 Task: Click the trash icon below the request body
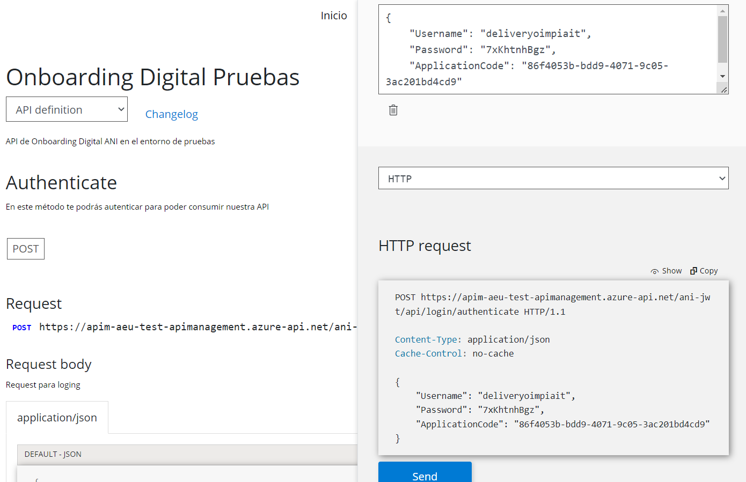click(393, 110)
